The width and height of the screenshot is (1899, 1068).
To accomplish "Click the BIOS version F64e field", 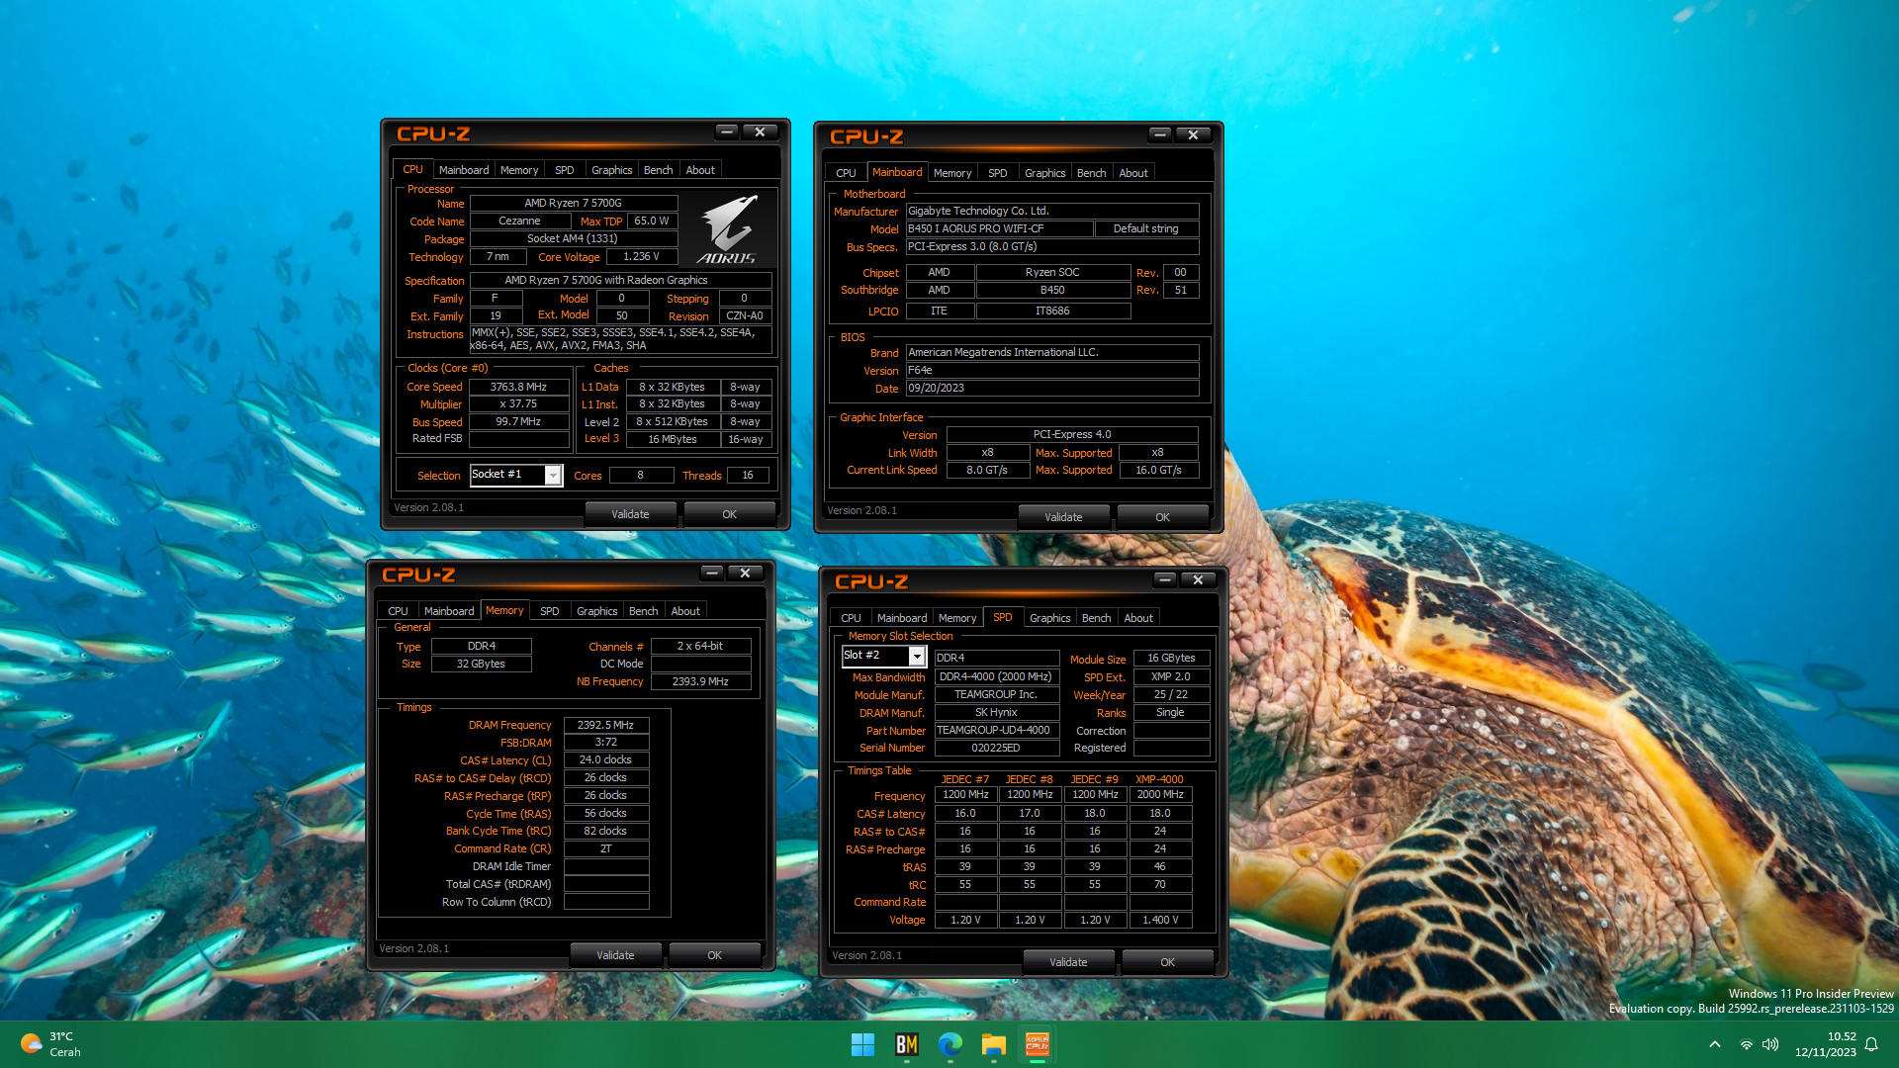I will [1052, 371].
